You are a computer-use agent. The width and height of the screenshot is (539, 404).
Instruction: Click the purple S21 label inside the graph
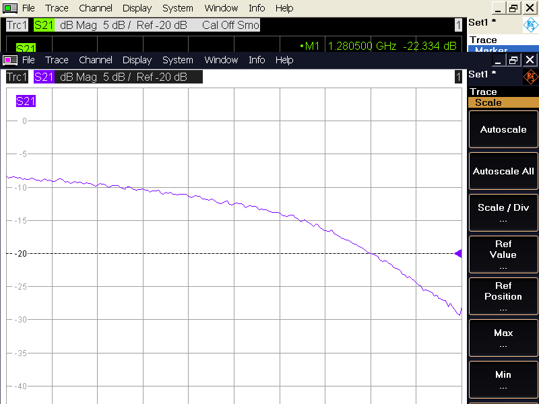coord(26,102)
